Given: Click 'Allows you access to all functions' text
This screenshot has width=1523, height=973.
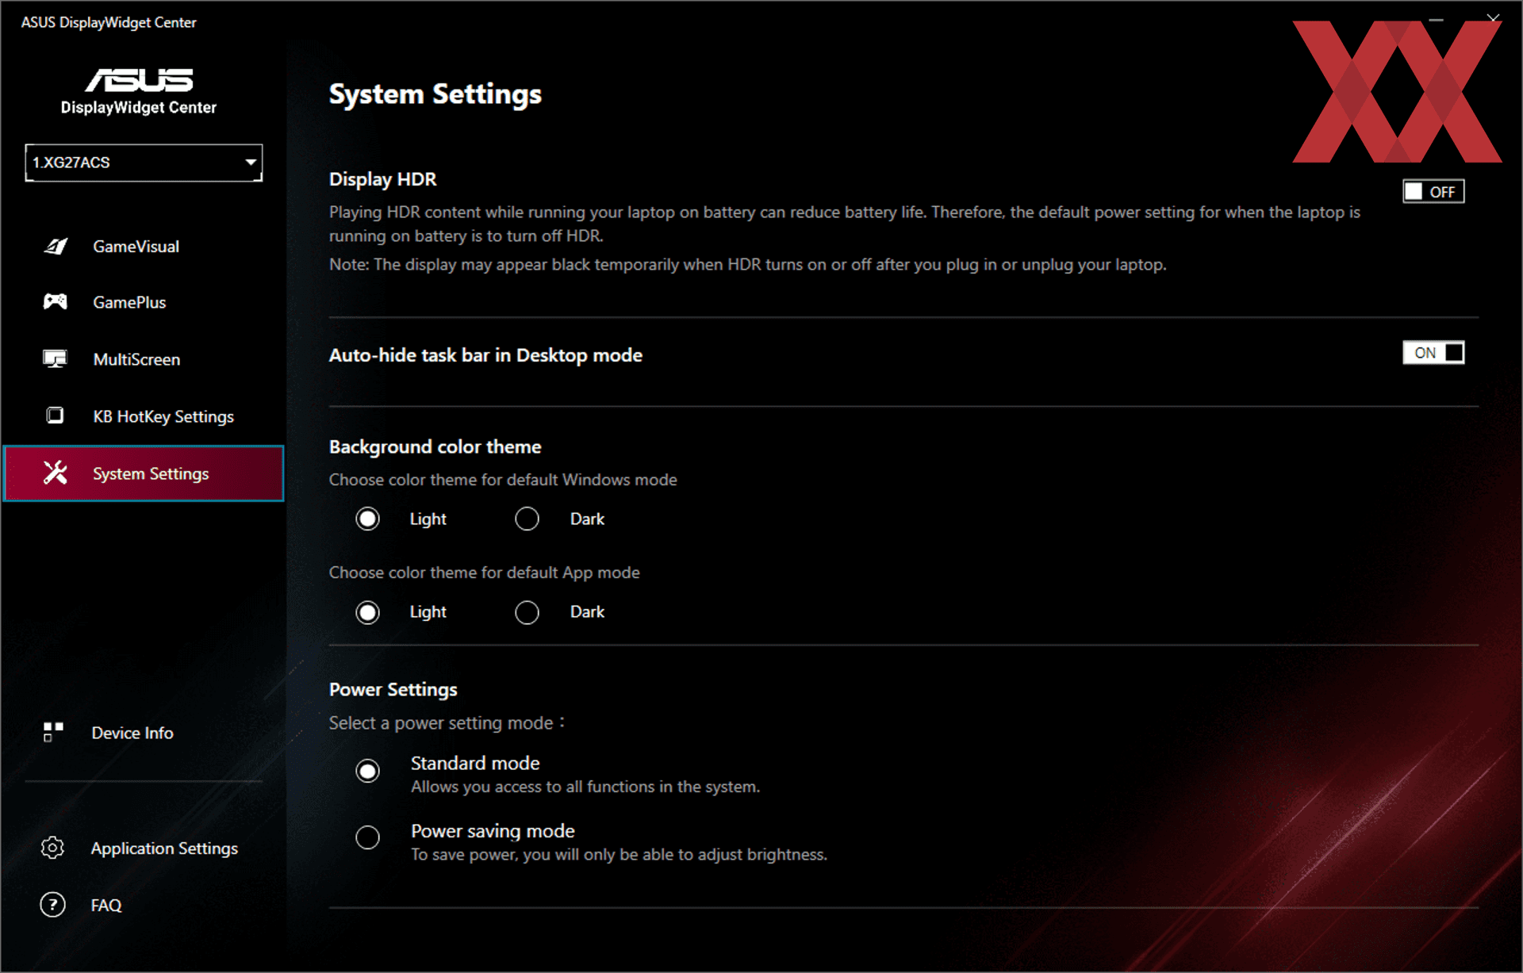Looking at the screenshot, I should click(585, 787).
